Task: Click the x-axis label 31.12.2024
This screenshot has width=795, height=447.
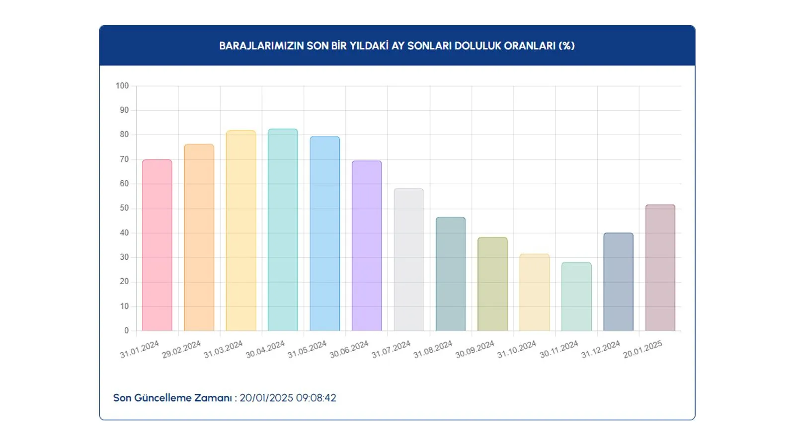Action: [601, 349]
